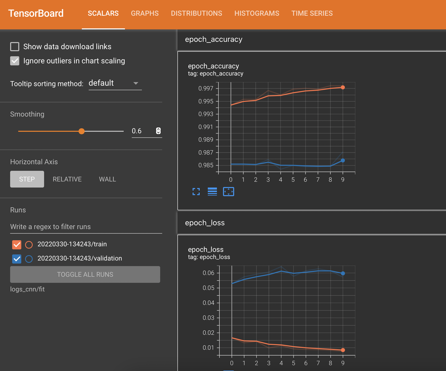Open the HISTOGRAMS tab
Image resolution: width=446 pixels, height=371 pixels.
click(257, 13)
